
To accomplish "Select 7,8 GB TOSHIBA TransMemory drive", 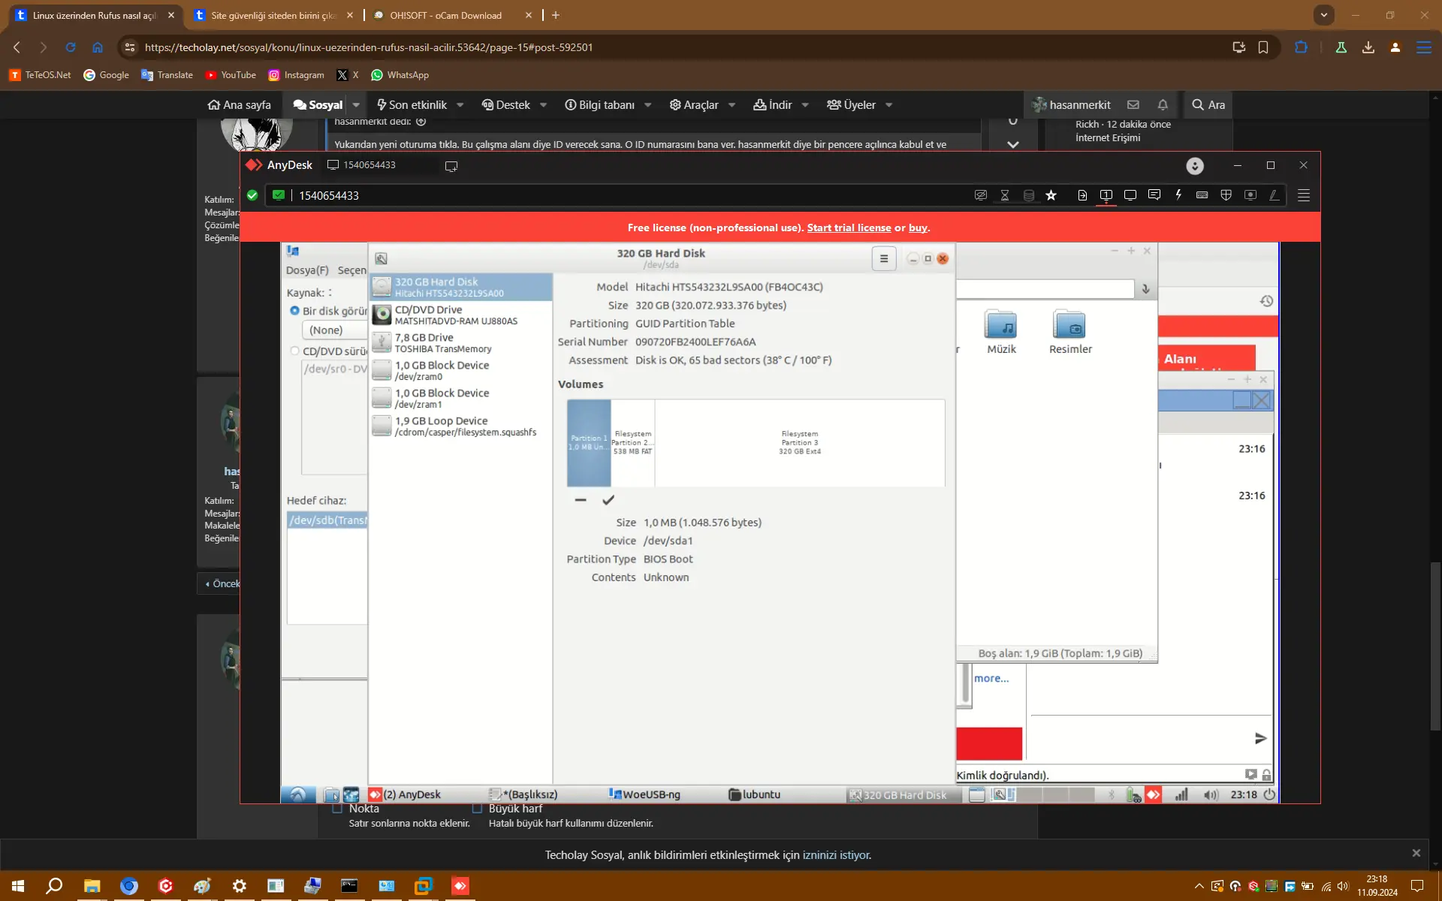I will pos(461,343).
